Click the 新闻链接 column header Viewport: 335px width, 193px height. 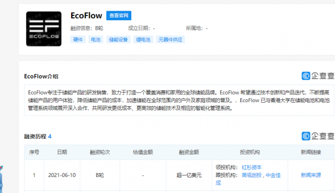[311, 152]
